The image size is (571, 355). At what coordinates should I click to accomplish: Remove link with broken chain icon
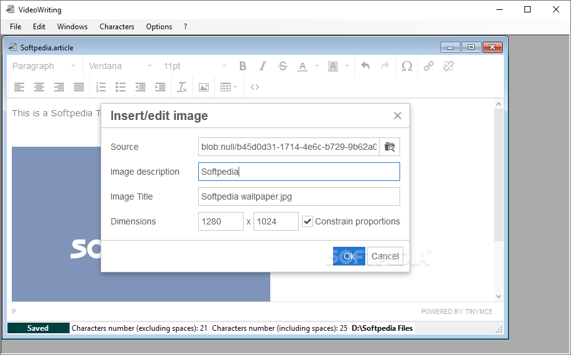[449, 66]
